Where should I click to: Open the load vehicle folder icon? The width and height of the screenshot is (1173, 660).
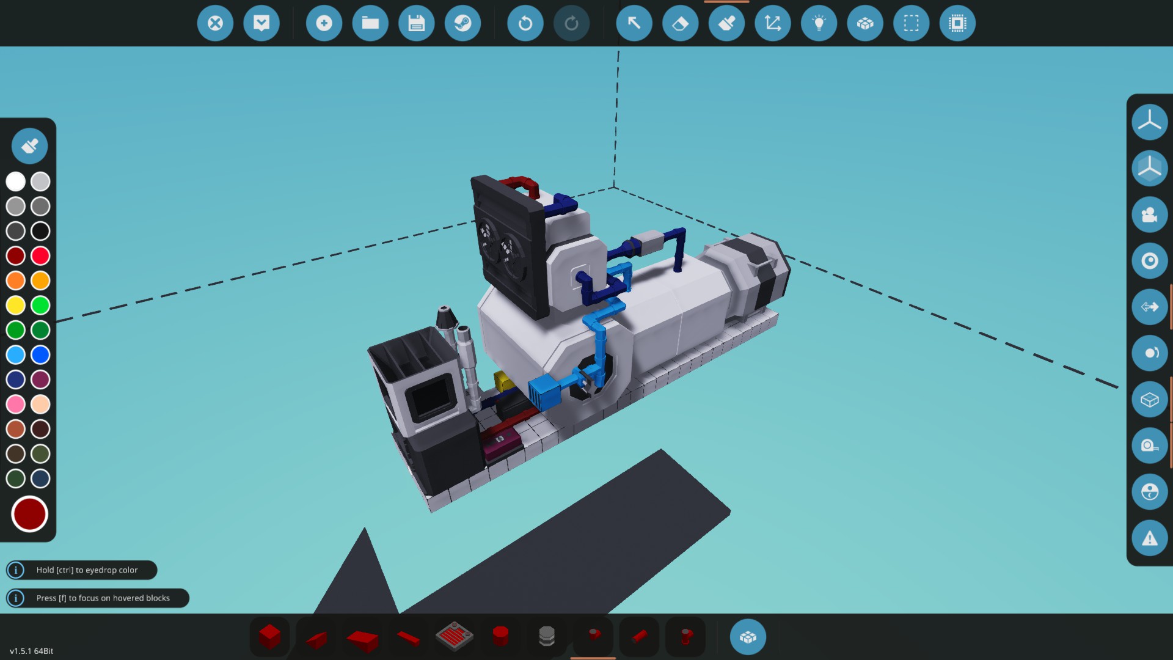pos(370,23)
